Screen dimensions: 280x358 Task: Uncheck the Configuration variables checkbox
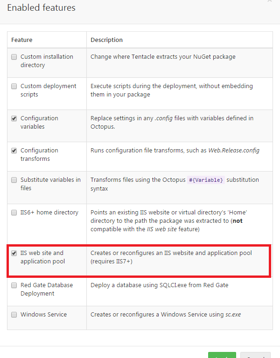14,118
